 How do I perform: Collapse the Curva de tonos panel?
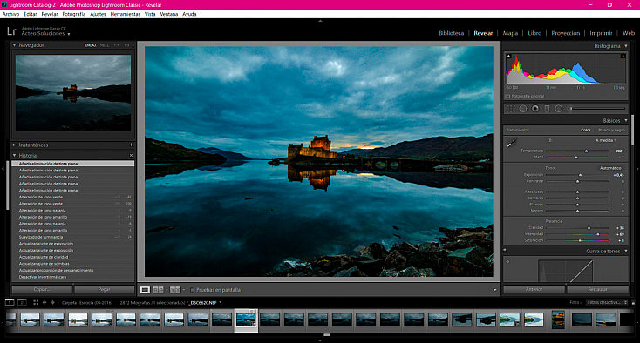tap(626, 251)
